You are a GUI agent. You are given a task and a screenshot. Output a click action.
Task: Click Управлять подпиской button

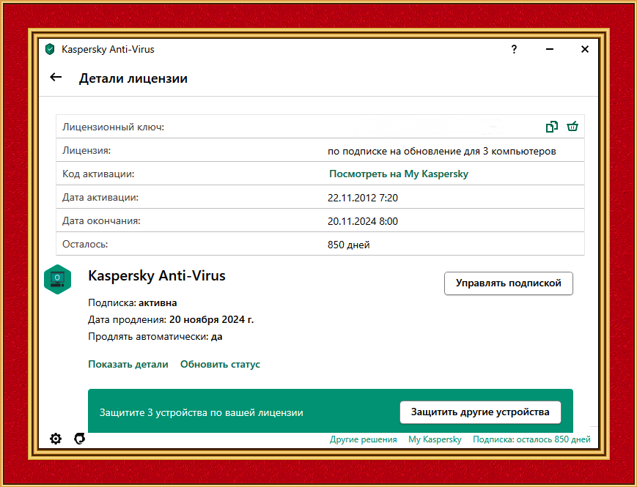click(509, 283)
